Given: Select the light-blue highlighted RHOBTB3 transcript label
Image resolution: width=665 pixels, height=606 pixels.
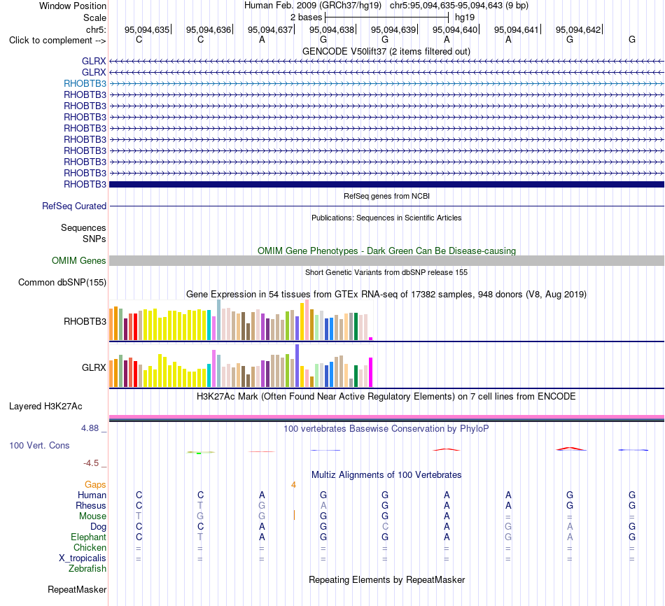Looking at the screenshot, I should pyautogui.click(x=85, y=83).
